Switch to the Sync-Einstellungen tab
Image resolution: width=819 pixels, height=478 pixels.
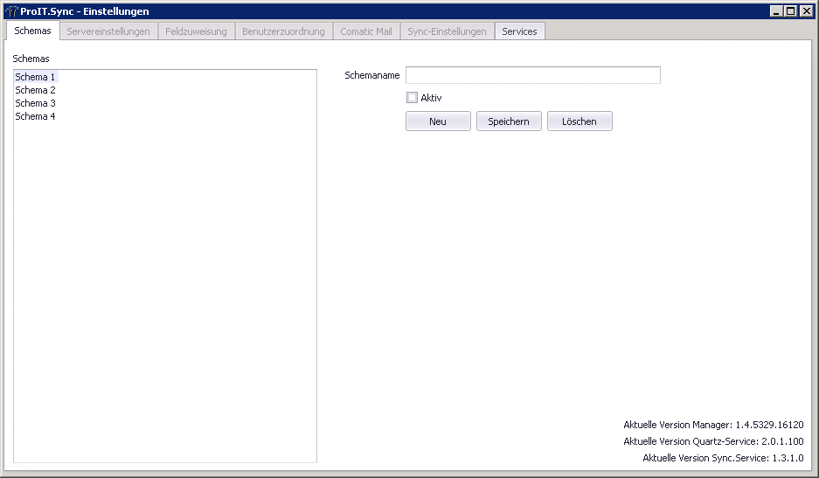[x=447, y=31]
